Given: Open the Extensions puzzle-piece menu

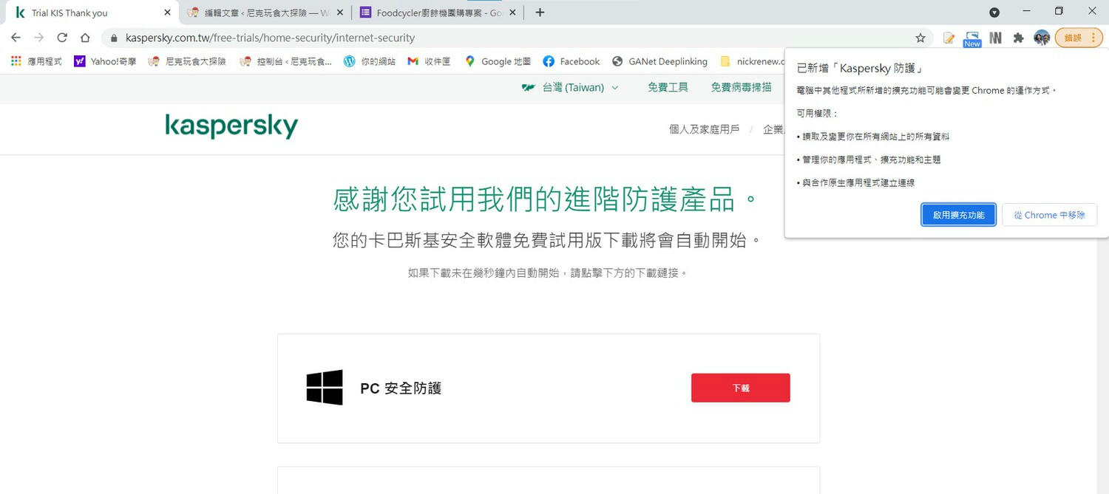Looking at the screenshot, I should click(x=1019, y=38).
